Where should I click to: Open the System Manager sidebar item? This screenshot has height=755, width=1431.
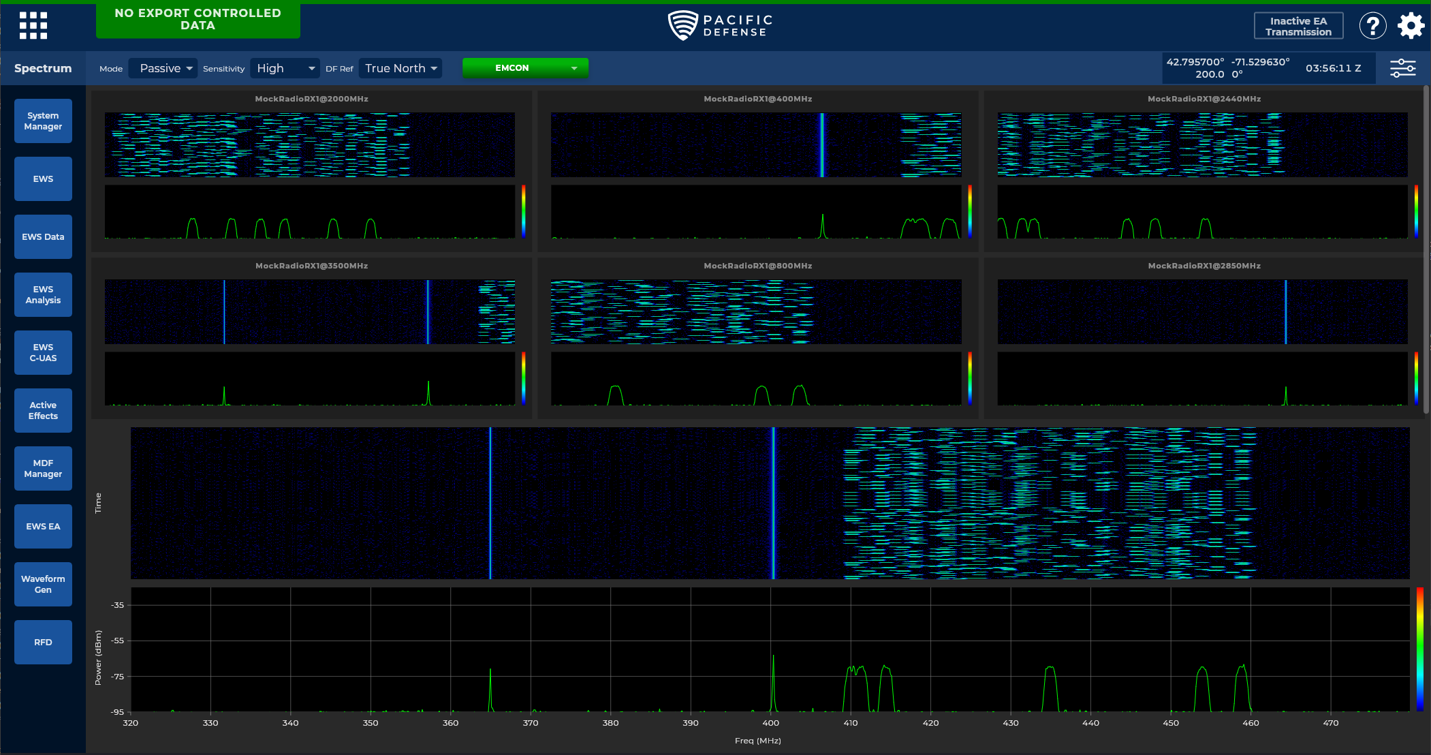click(x=43, y=121)
